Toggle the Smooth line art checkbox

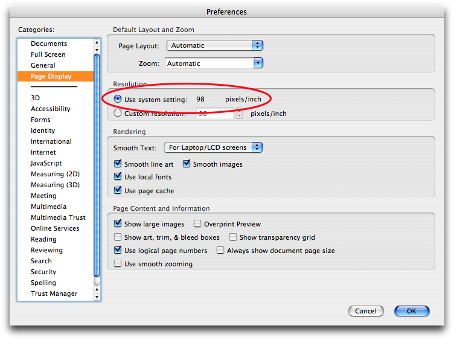point(118,164)
